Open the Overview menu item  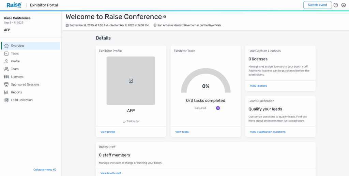coord(30,46)
